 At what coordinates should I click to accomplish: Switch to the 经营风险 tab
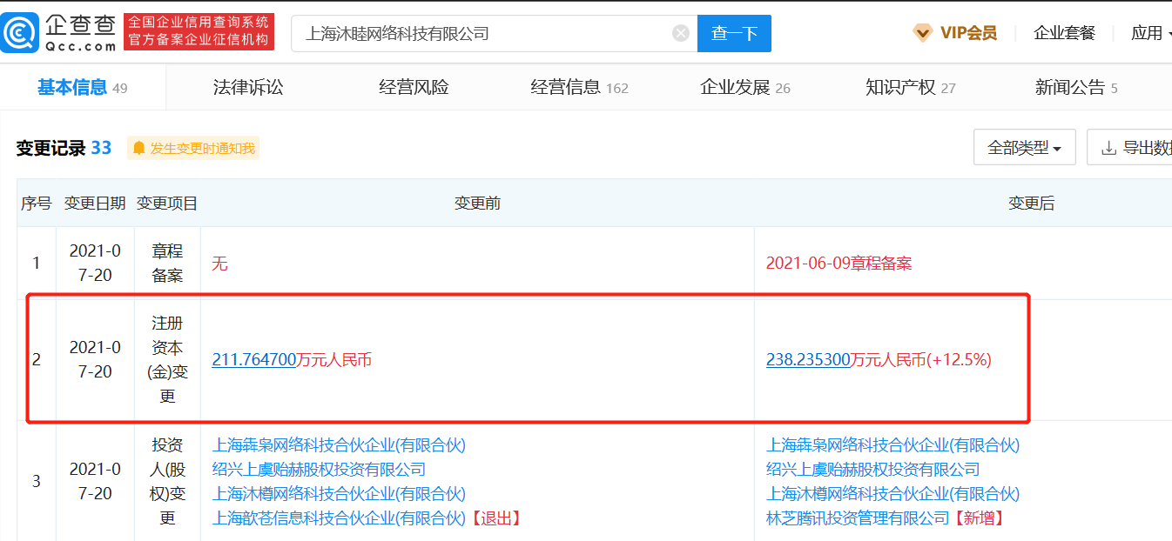tap(414, 87)
